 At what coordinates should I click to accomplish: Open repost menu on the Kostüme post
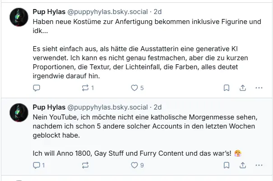[x=85, y=88]
